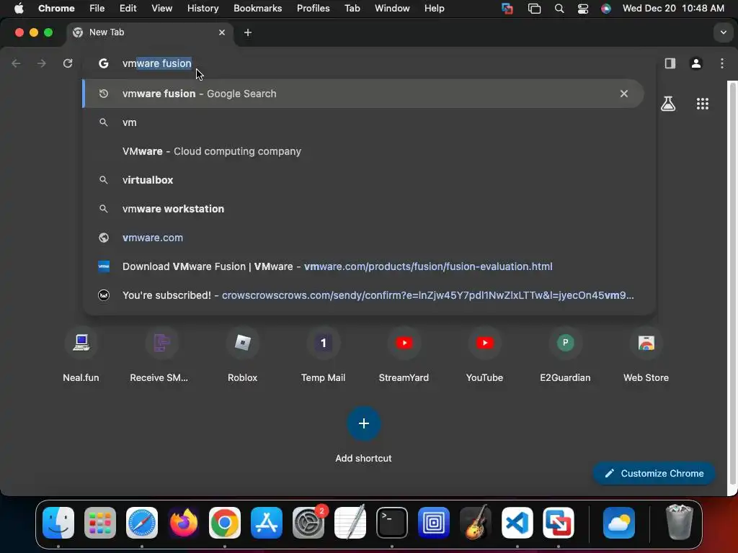
Task: Open the Help menu
Action: click(434, 9)
